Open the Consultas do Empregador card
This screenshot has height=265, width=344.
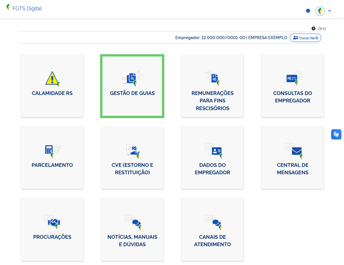[x=293, y=86]
